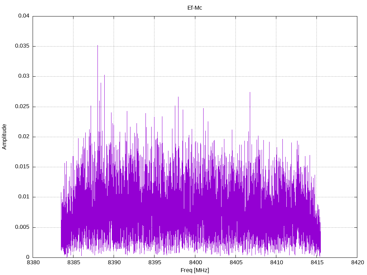Click the x-axis tick label 8410
Screen dimensions: 367x275
(276, 262)
